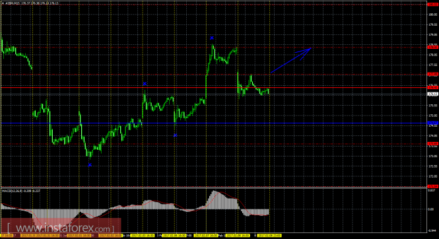Click the last yellow date label 2017.02.08
The width and height of the screenshot is (439, 239).
[x=269, y=236]
